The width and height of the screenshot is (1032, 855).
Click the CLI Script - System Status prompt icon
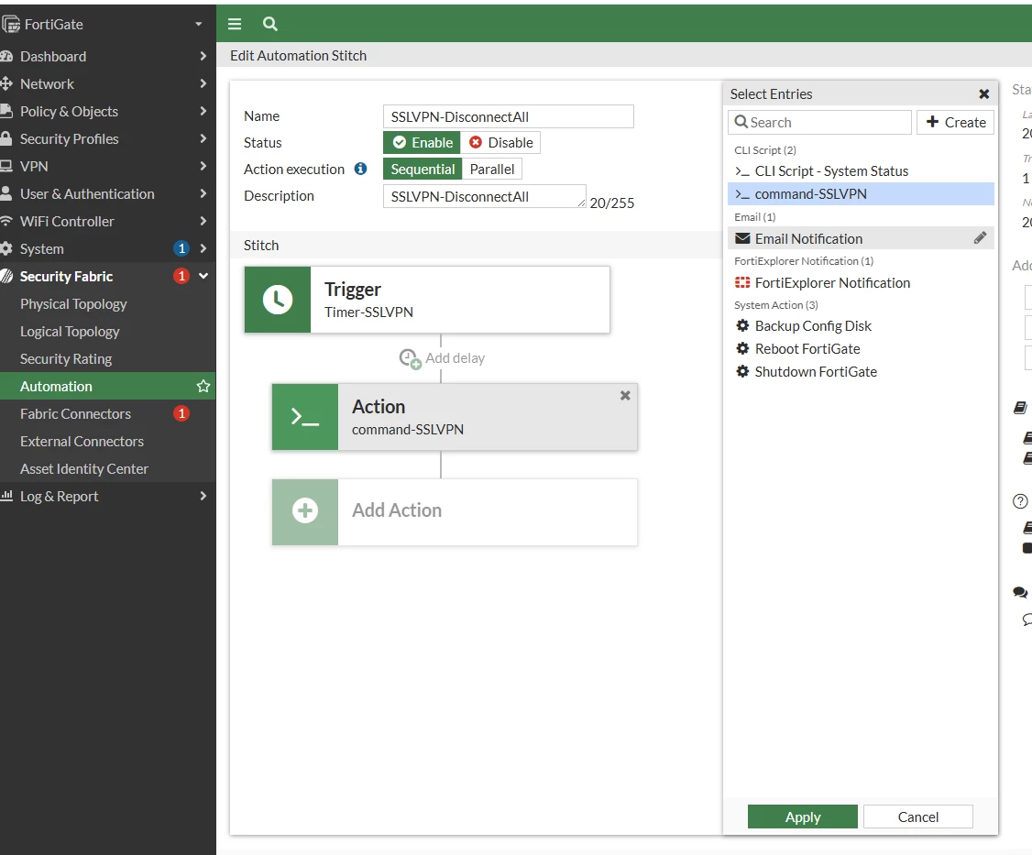[x=742, y=171]
